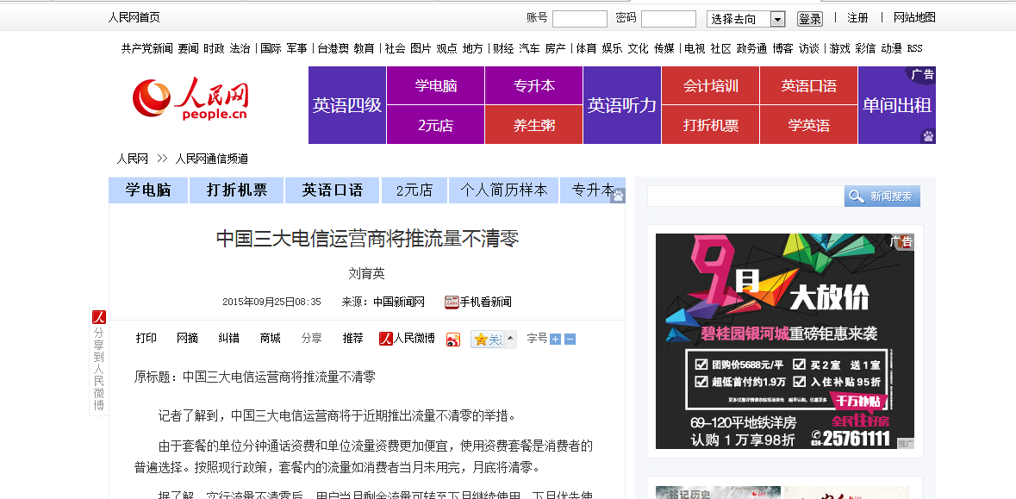The height and width of the screenshot is (499, 1016).
Task: Click the magnifier 新闻搜索 search button
Action: [x=882, y=196]
